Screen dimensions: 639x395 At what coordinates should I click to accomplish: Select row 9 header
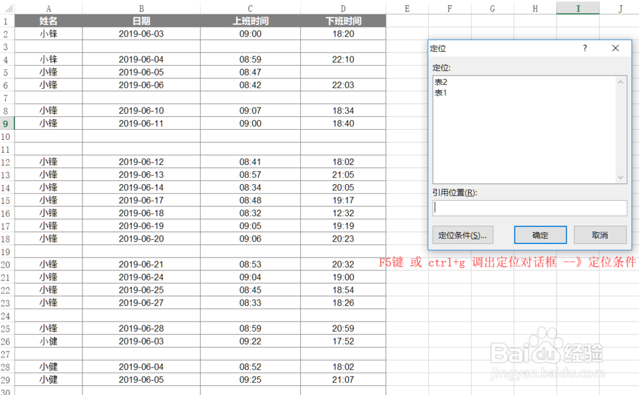click(6, 123)
